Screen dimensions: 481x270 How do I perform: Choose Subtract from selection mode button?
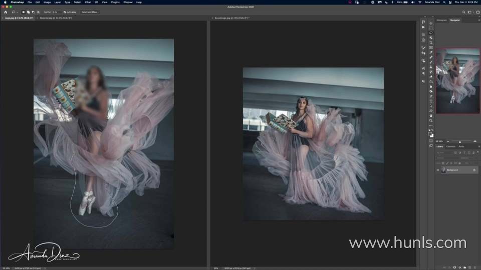pyautogui.click(x=33, y=12)
